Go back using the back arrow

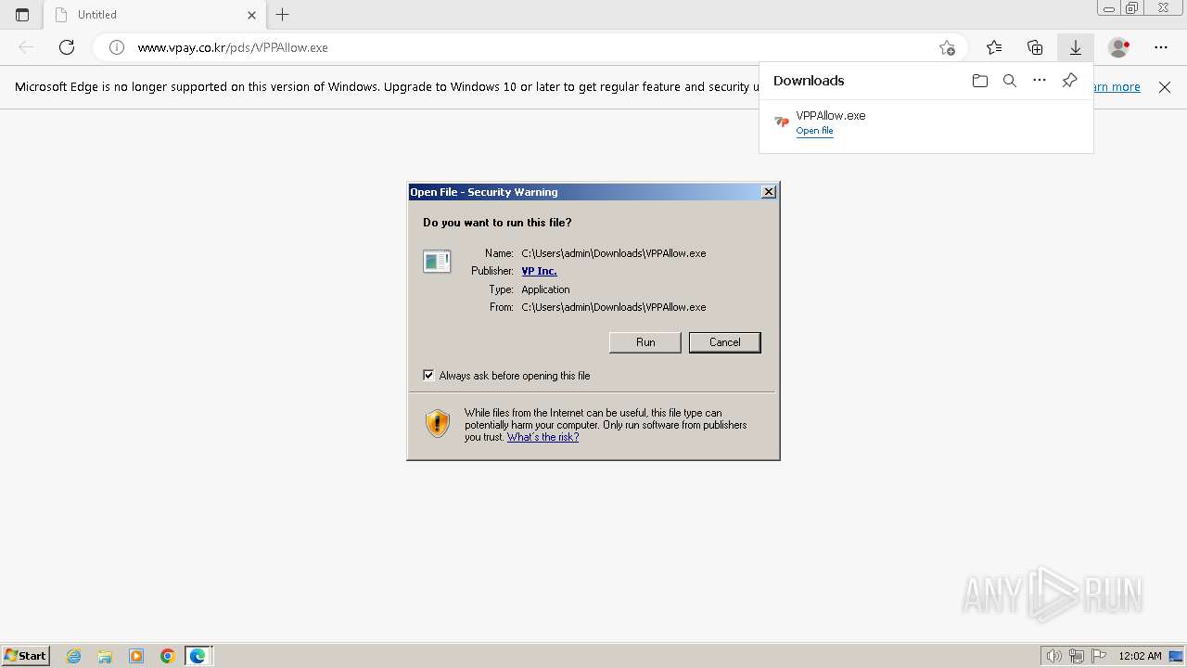26,47
